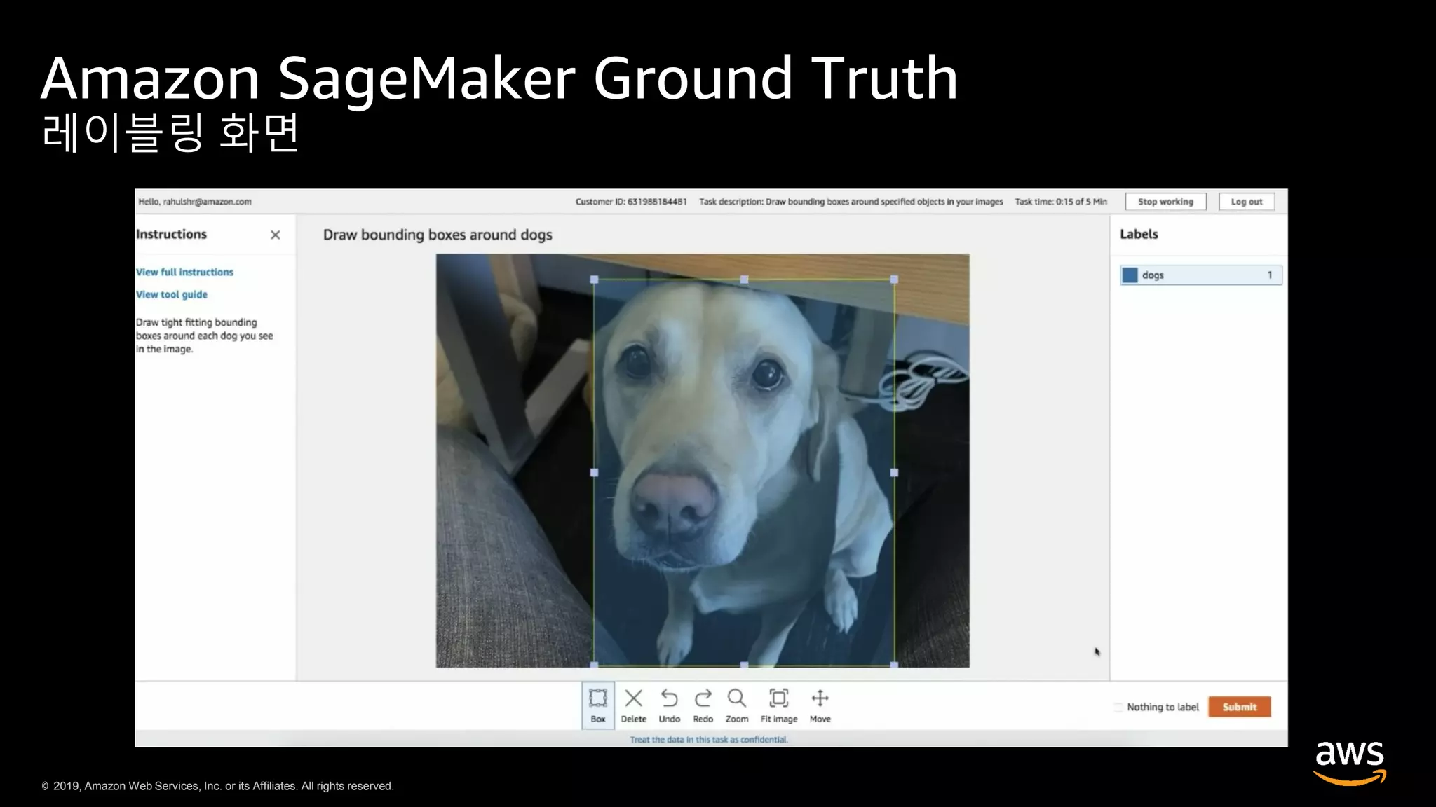Click the blue dogs color swatch
This screenshot has width=1436, height=807.
pyautogui.click(x=1130, y=275)
